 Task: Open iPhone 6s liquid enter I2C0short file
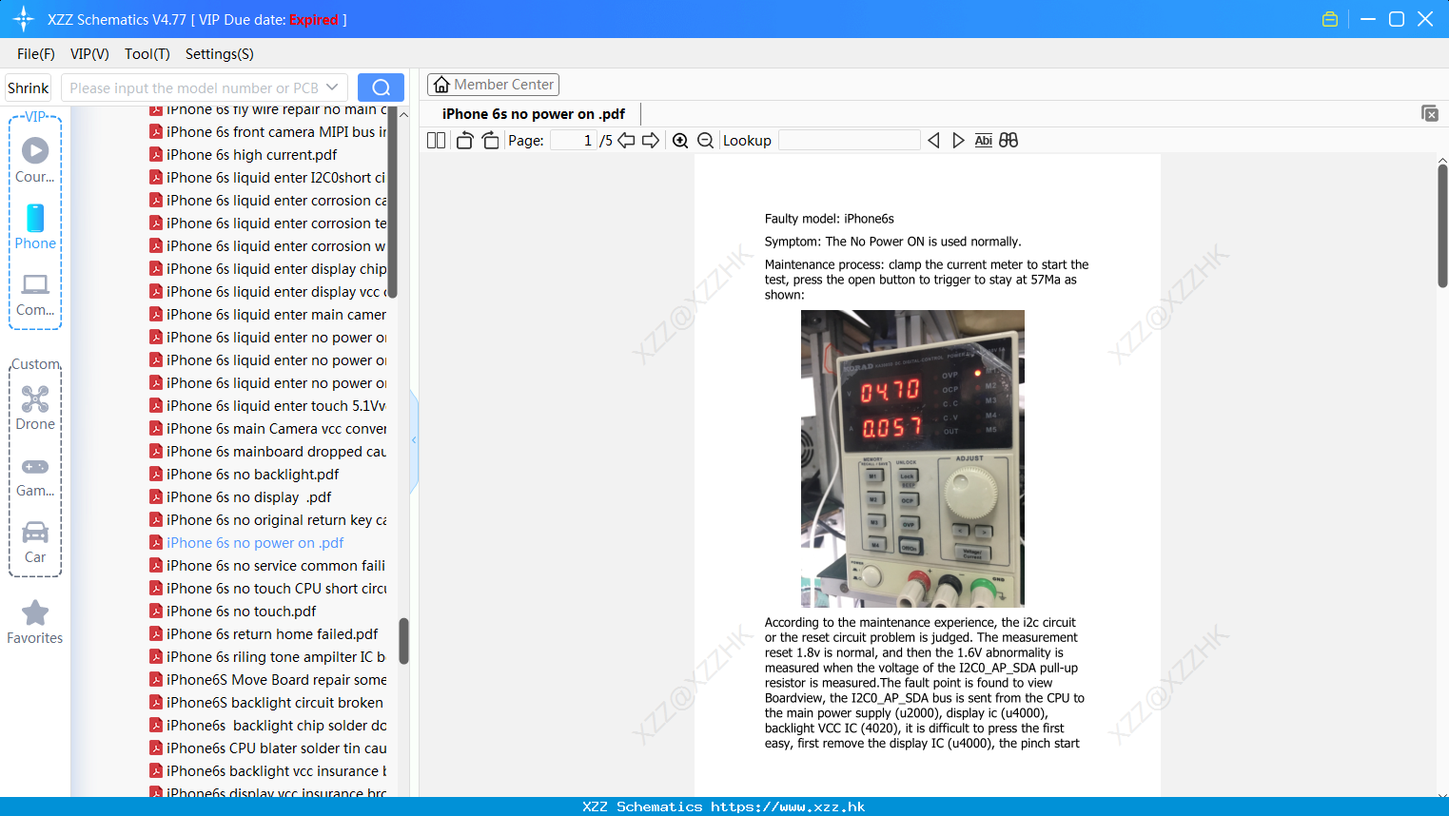(x=268, y=178)
